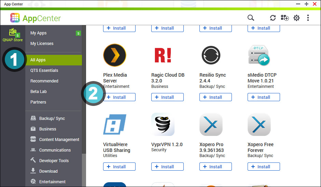This screenshot has width=321, height=187.
Task: Install VirtualHere USB Sharing
Action: click(119, 167)
